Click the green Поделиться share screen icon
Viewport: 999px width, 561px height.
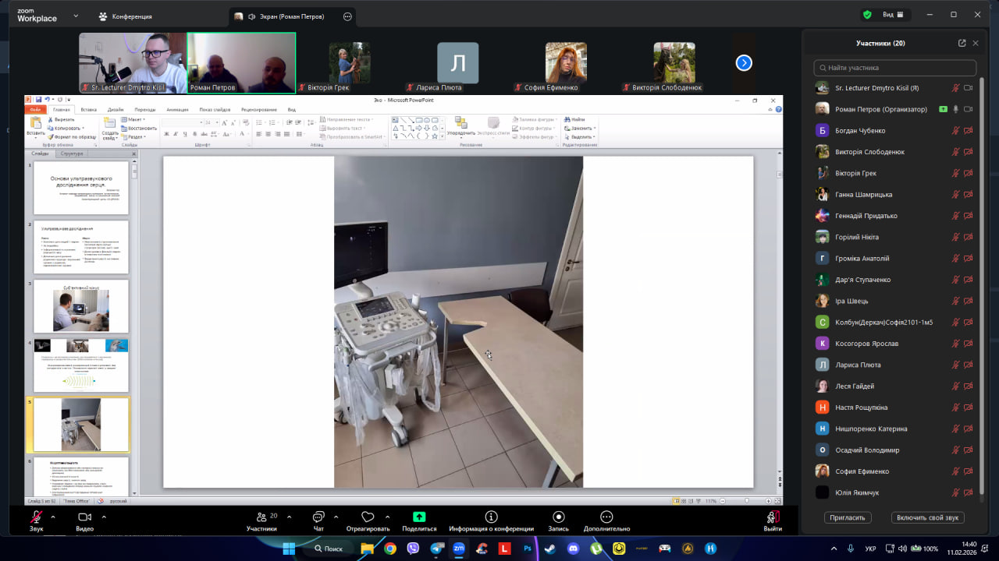click(x=419, y=517)
